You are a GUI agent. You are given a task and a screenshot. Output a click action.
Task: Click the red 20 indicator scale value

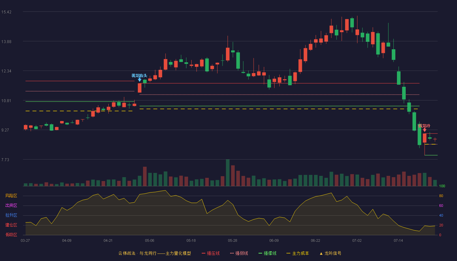click(x=441, y=225)
